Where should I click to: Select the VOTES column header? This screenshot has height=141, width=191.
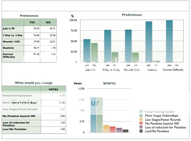[x=53, y=89]
